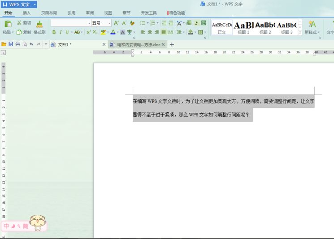
Task: Open the 页面布局 ribbon tab
Action: [49, 13]
